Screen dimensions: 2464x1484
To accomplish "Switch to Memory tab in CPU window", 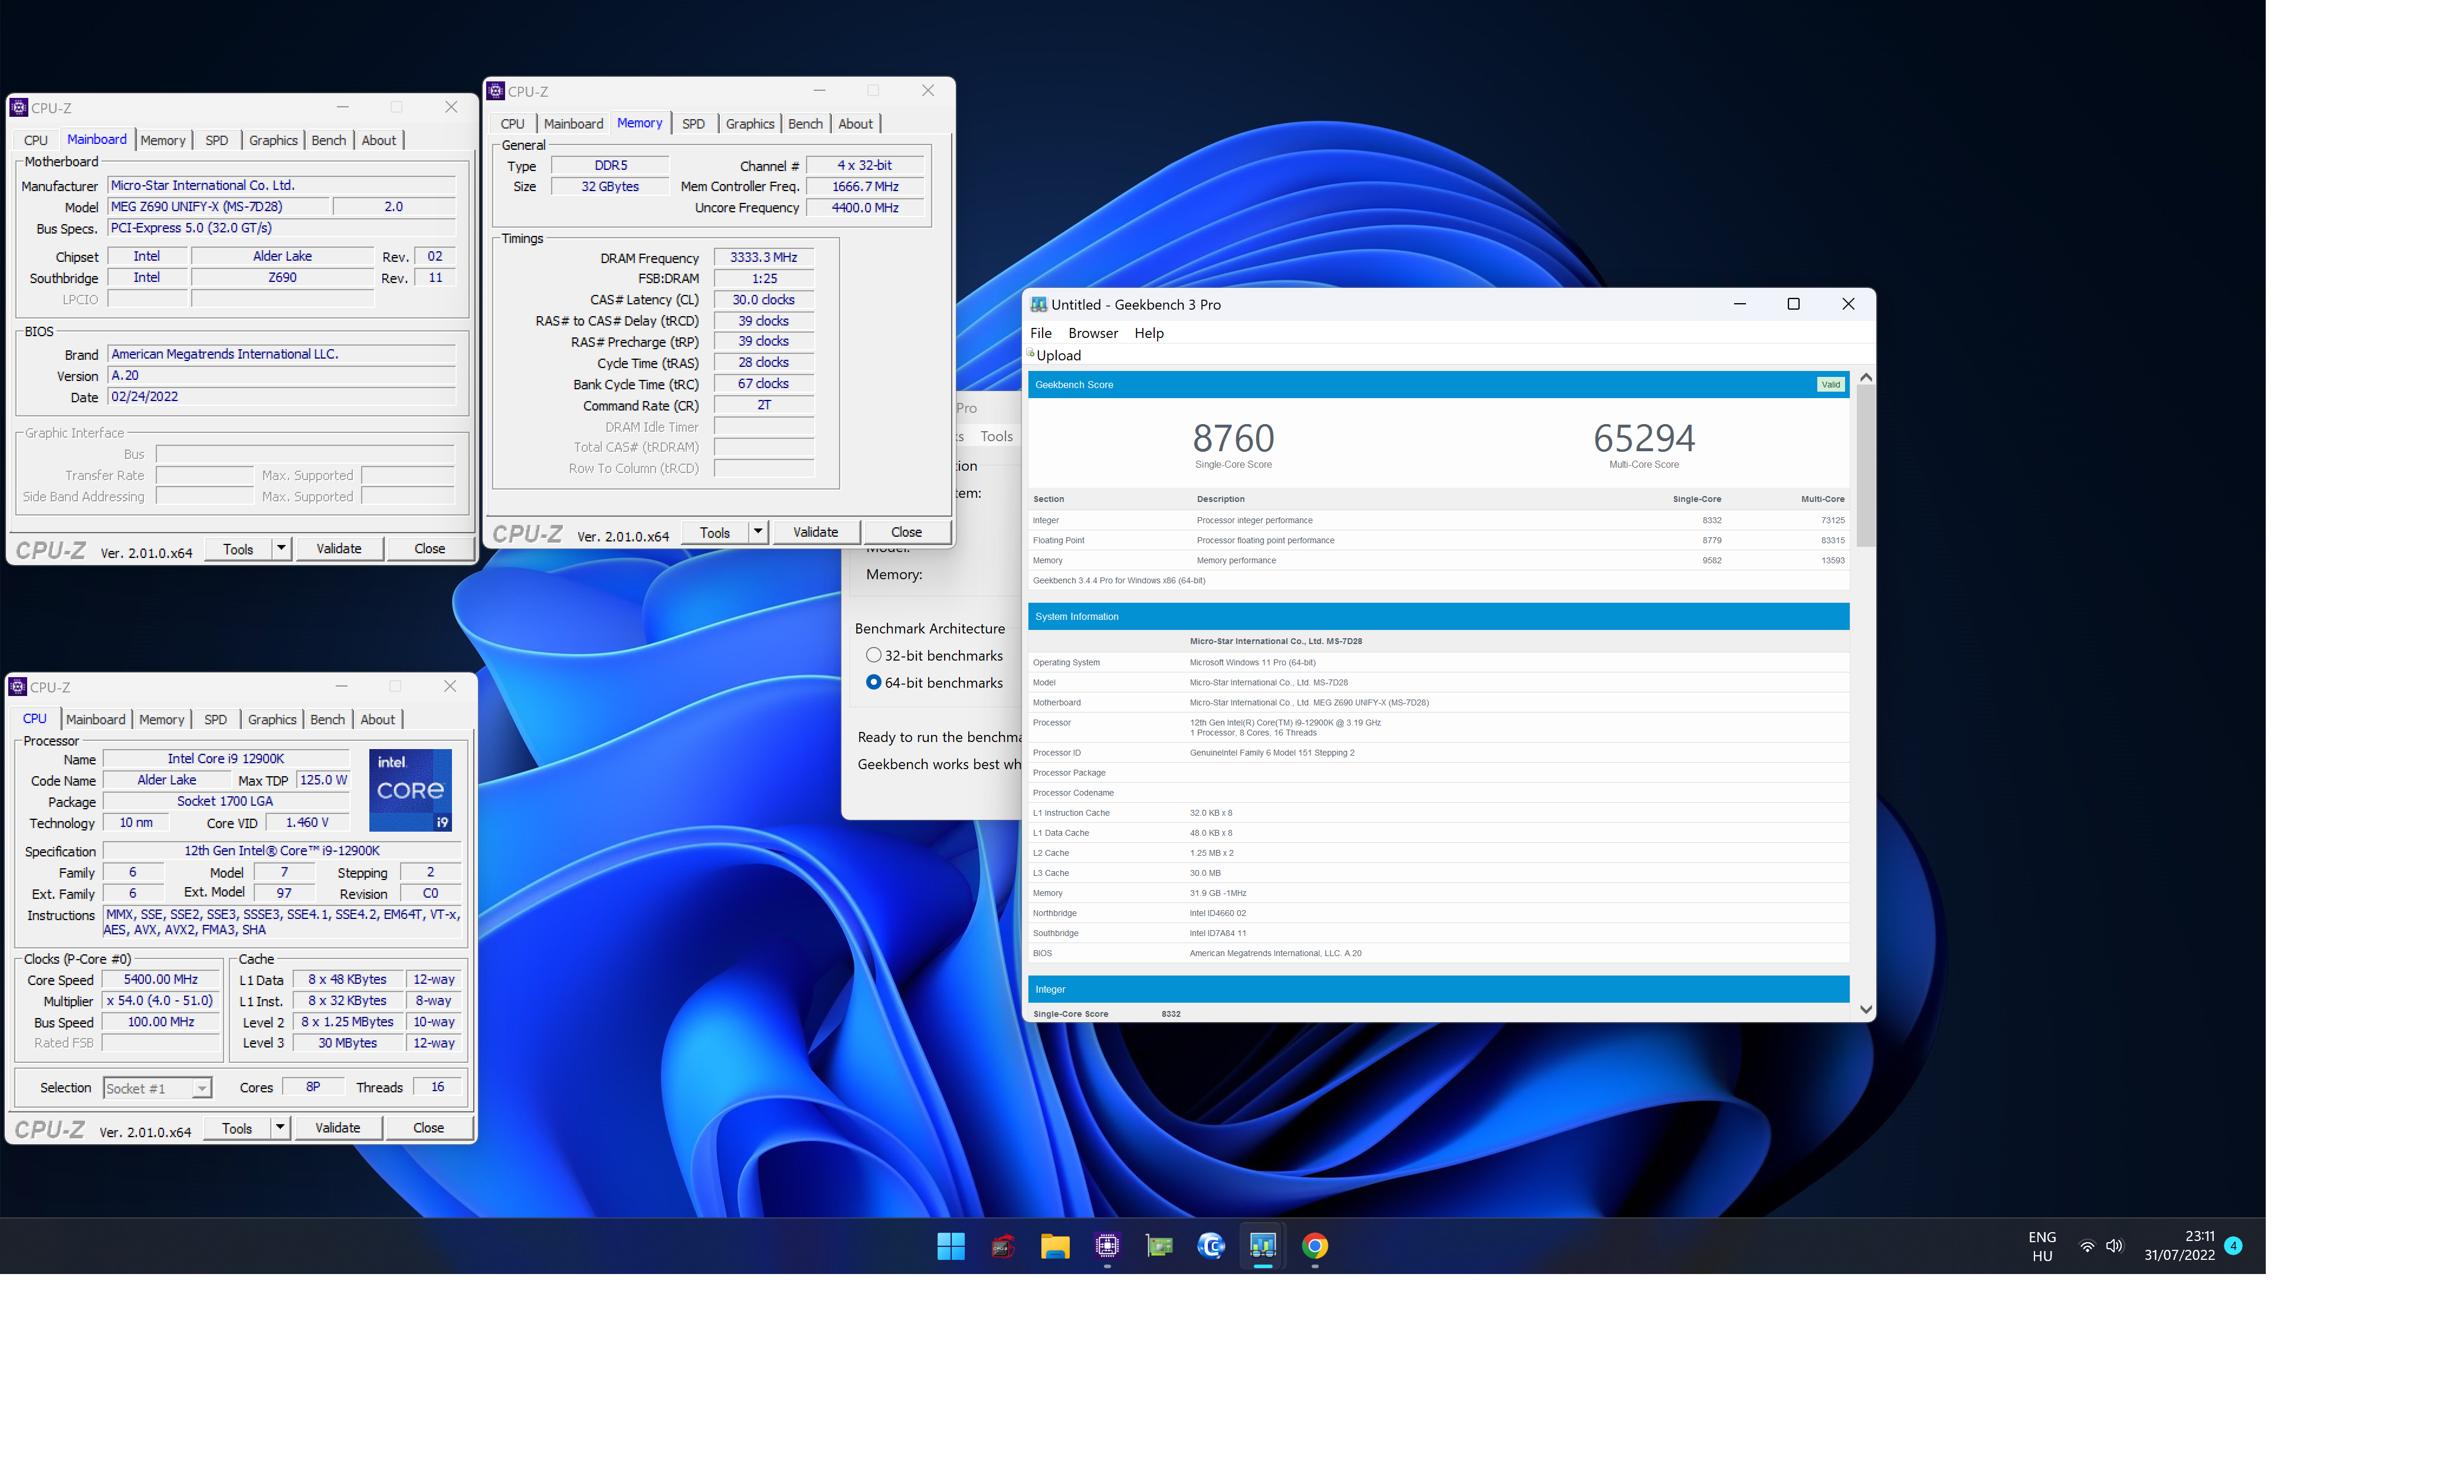I will [x=161, y=720].
